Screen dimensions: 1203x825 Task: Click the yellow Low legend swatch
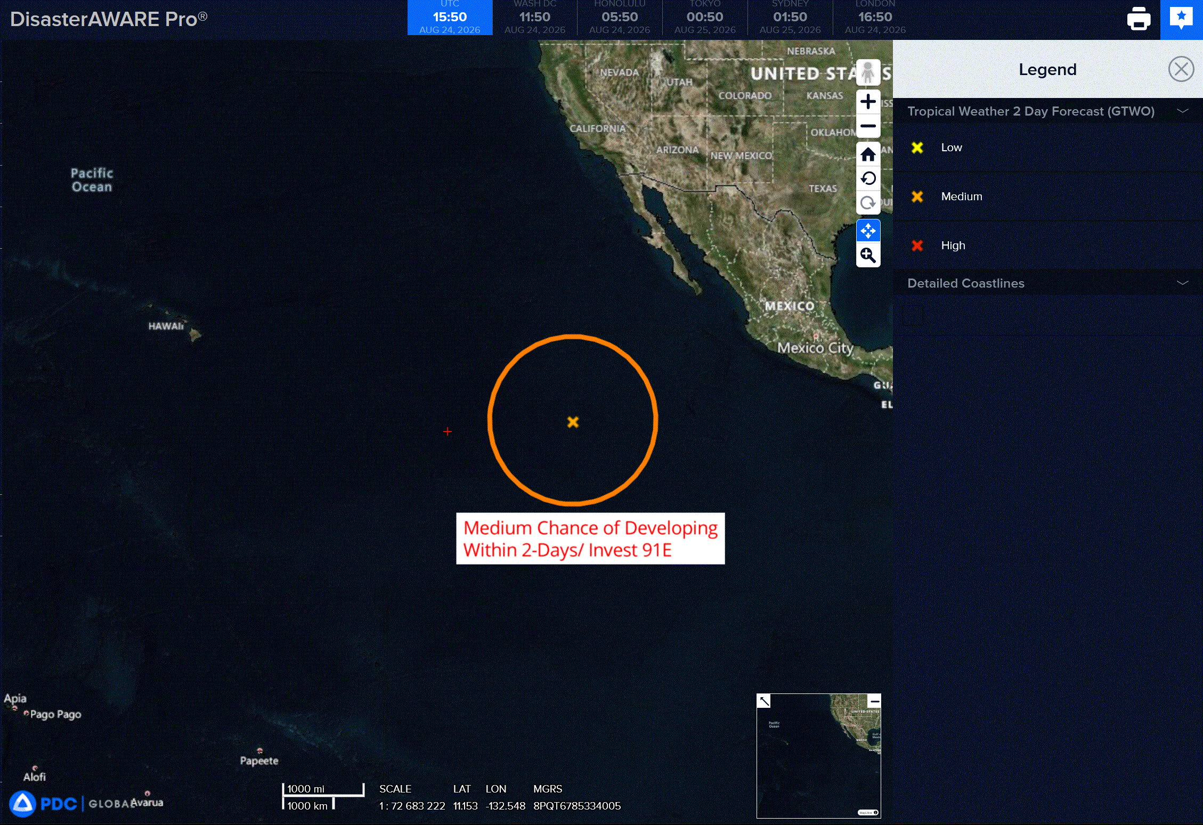[x=917, y=148]
